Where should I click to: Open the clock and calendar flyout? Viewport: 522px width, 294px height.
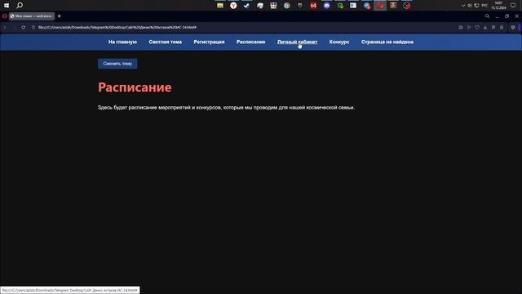pos(498,6)
